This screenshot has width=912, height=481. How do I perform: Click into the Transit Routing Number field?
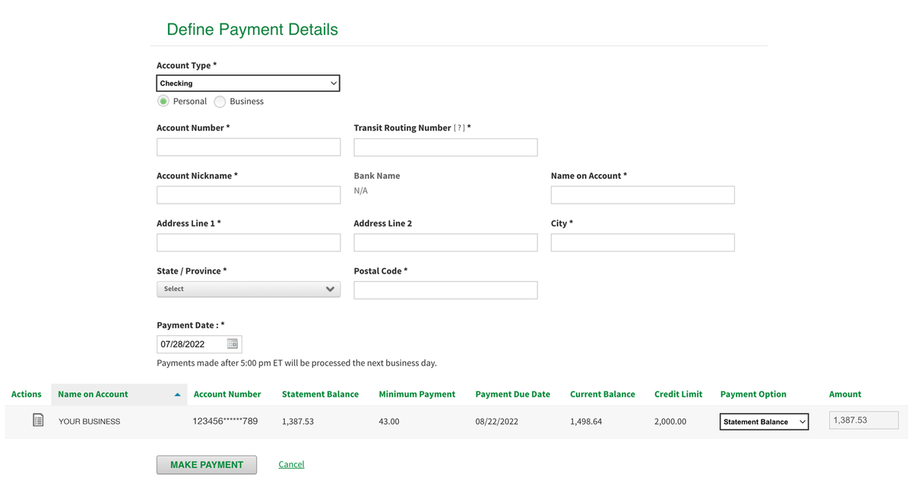(x=445, y=147)
